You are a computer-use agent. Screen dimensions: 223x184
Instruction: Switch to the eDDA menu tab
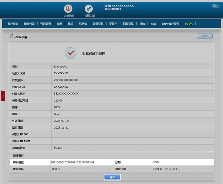pos(189,24)
